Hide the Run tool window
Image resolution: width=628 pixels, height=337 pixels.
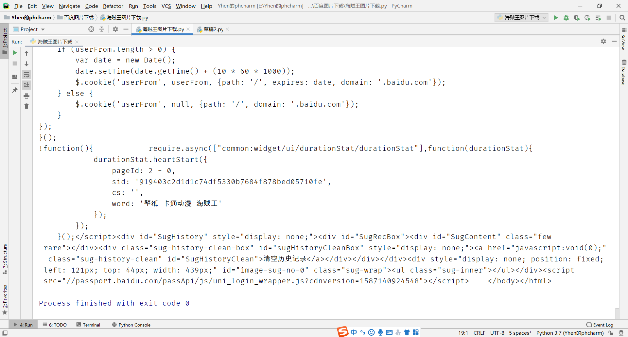(x=614, y=41)
